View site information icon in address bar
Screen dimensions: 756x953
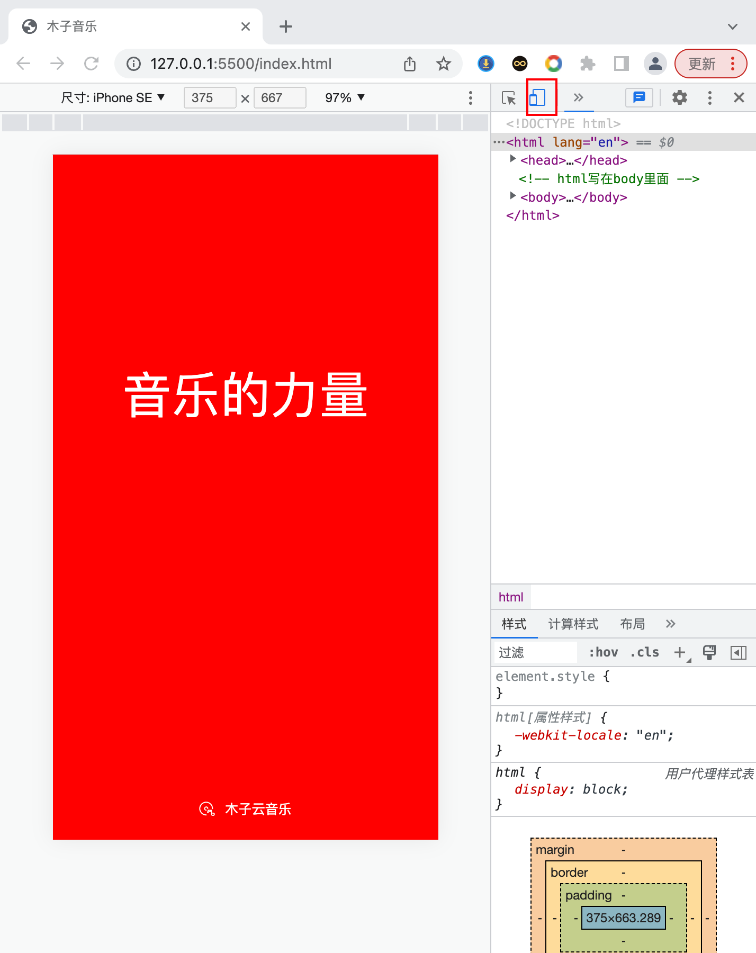(x=133, y=64)
